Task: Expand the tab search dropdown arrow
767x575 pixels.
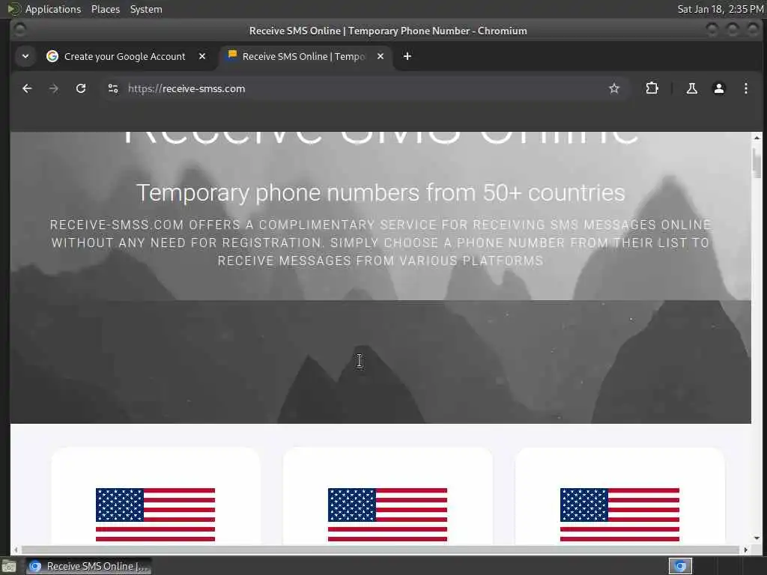Action: (x=25, y=56)
